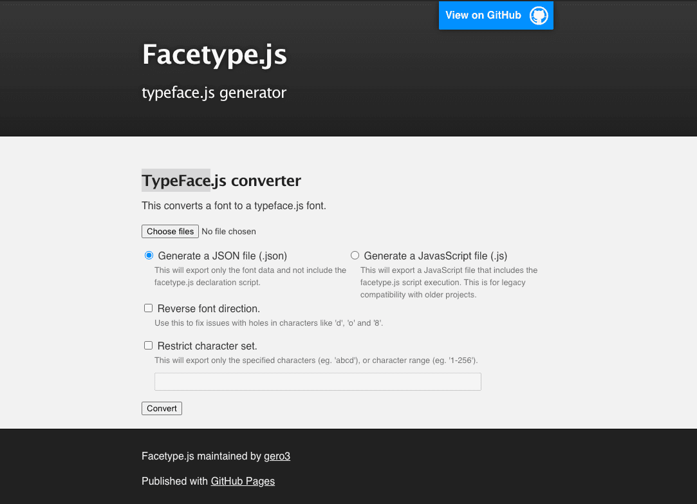This screenshot has width=697, height=504.
Task: Click the Choose files button
Action: (x=170, y=231)
